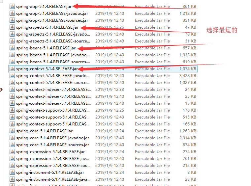Click the 3,428 KB size cell

coord(188,76)
